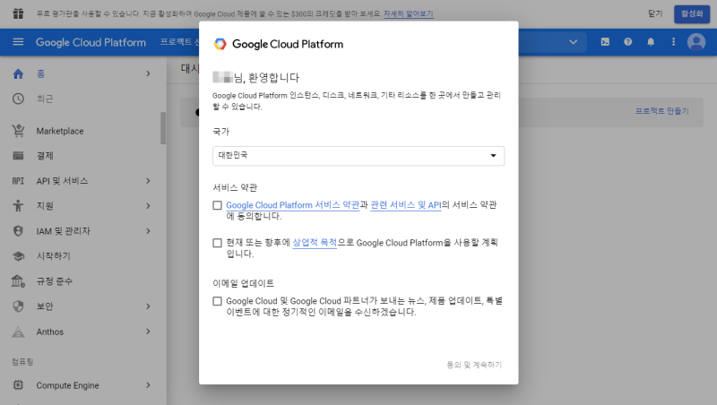This screenshot has height=405, width=717.
Task: Click the IAM shield icon
Action: click(x=18, y=231)
